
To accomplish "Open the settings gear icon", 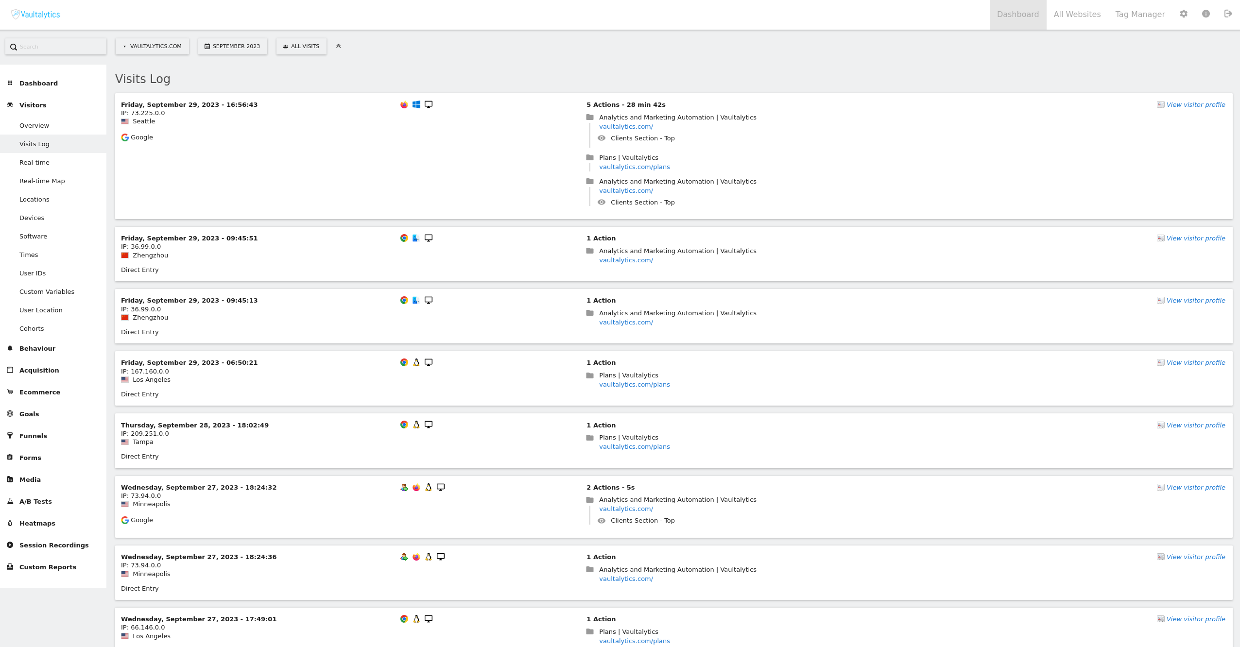I will click(1184, 14).
